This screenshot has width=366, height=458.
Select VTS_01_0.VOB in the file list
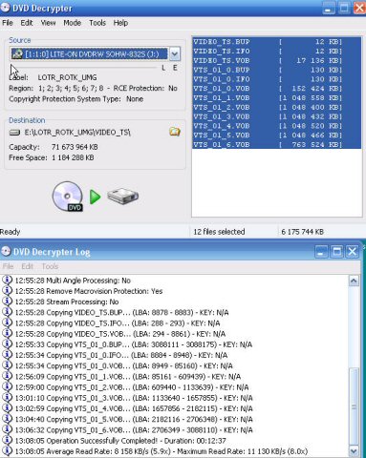click(276, 89)
